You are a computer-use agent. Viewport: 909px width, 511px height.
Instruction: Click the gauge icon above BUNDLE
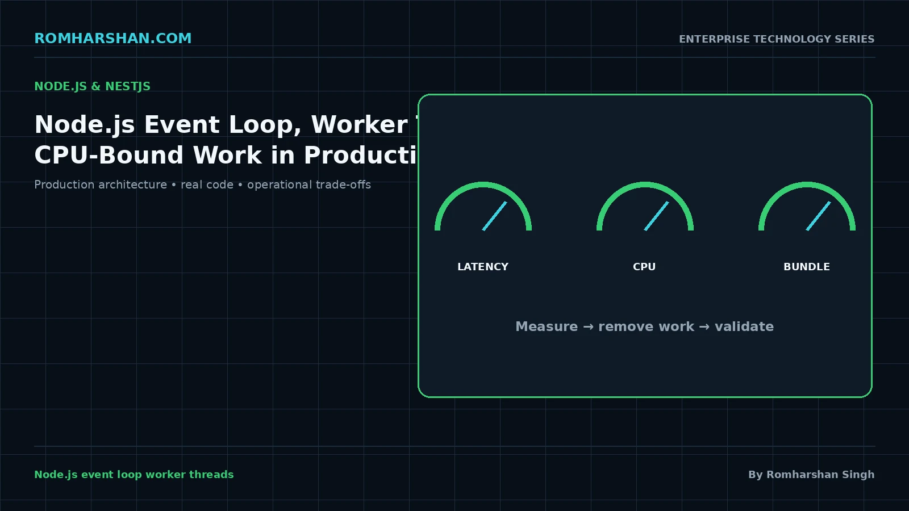click(807, 206)
